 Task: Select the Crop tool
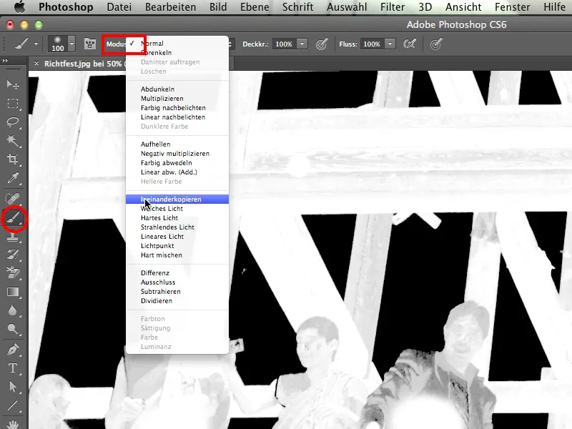click(x=13, y=159)
